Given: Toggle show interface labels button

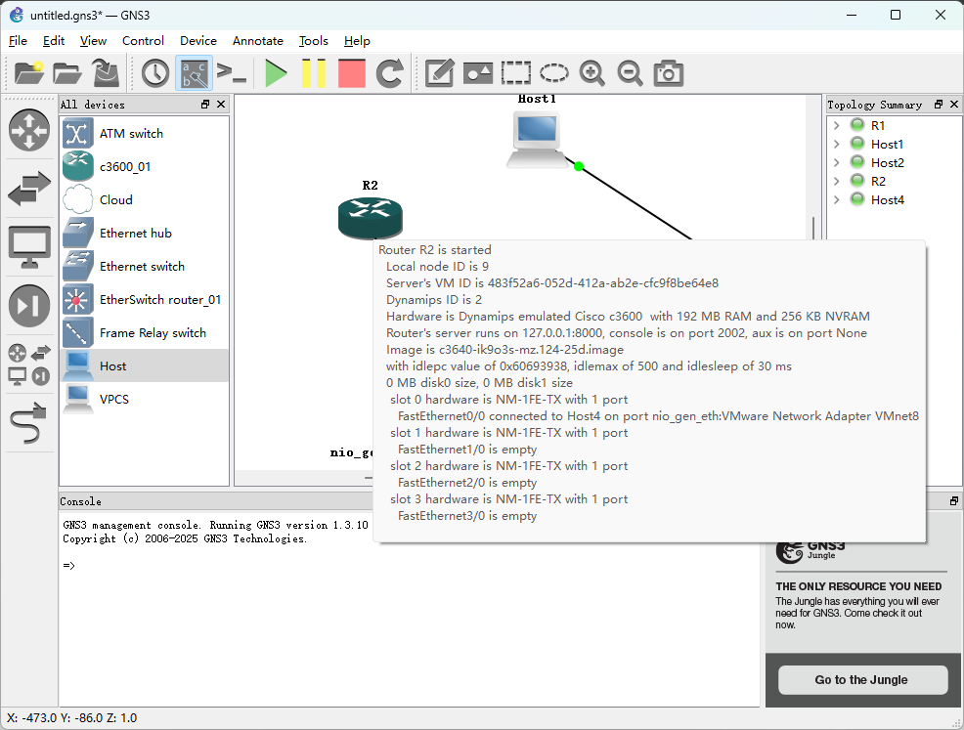Looking at the screenshot, I should coord(194,73).
